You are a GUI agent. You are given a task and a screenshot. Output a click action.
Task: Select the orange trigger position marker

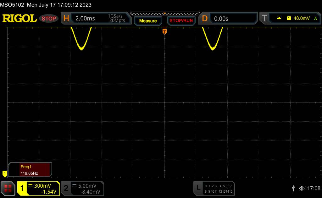(x=164, y=31)
